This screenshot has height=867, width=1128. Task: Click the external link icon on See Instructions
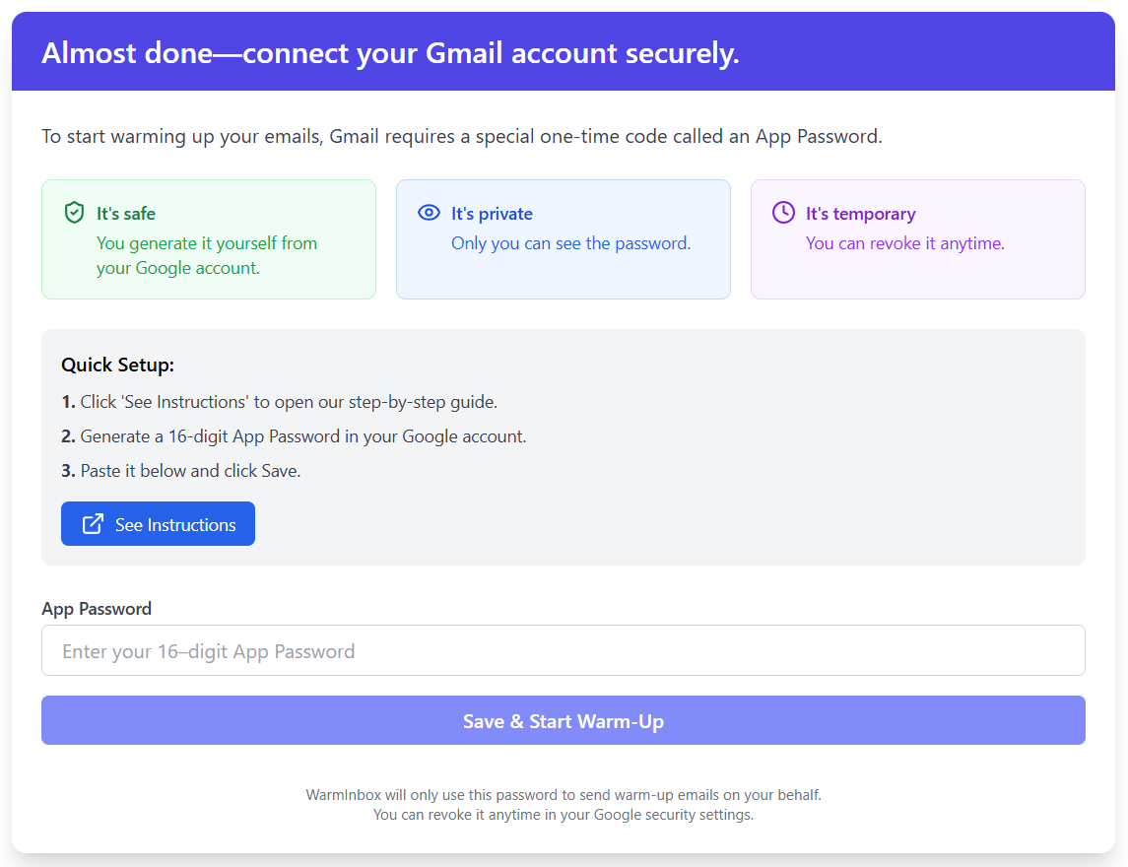click(x=93, y=524)
